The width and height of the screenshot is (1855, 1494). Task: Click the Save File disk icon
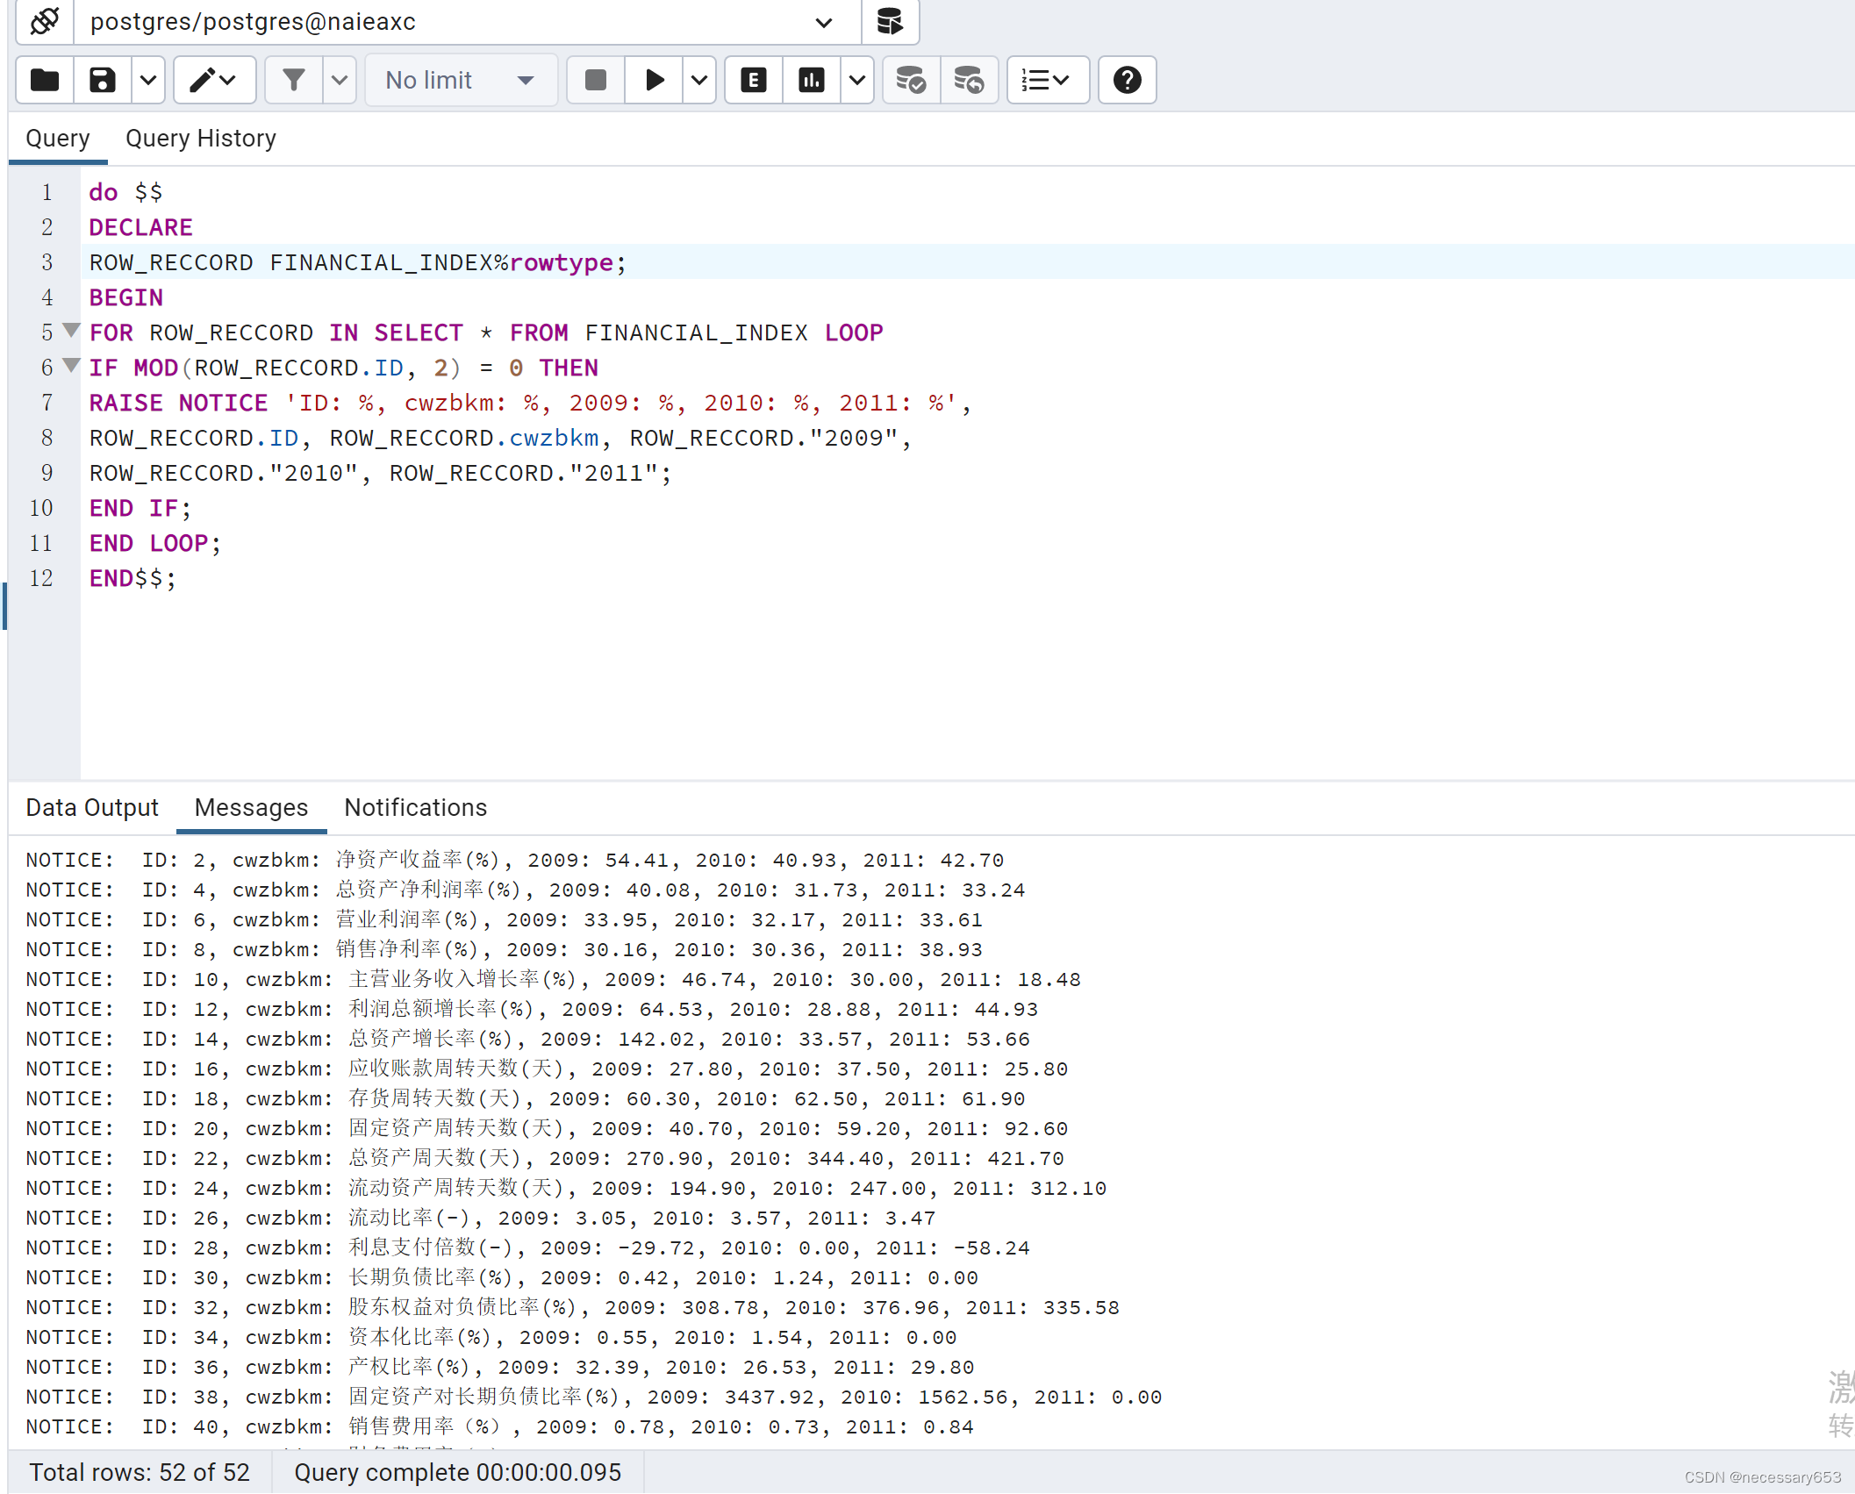pyautogui.click(x=103, y=80)
